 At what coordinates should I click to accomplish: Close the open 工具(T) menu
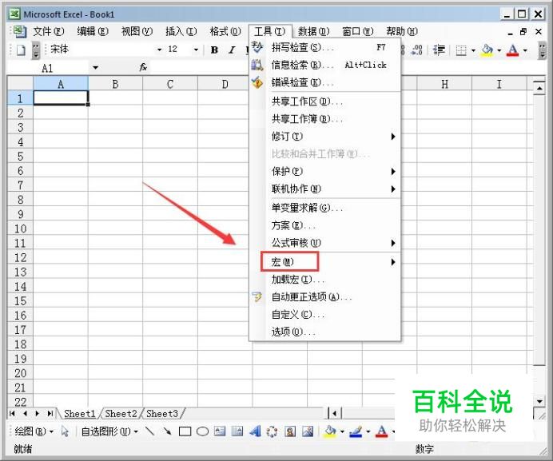(x=270, y=31)
